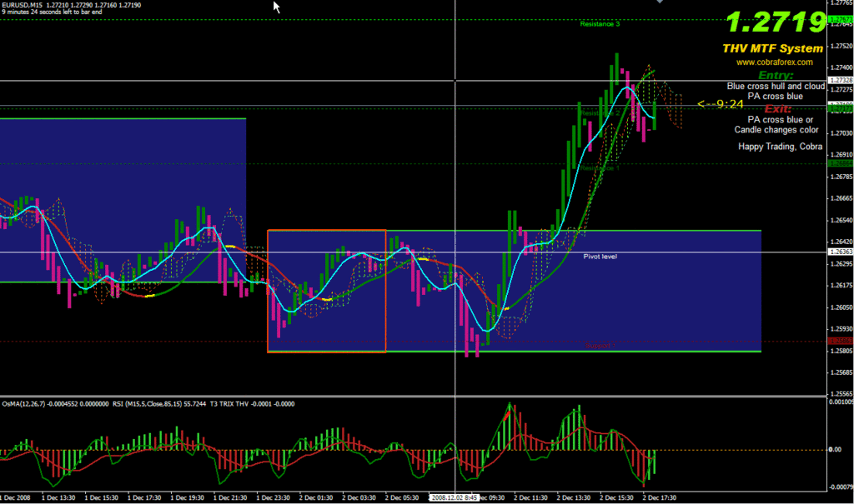Click the 'Happy Trading, Cobra' text
This screenshot has height=504, width=854.
pos(780,147)
